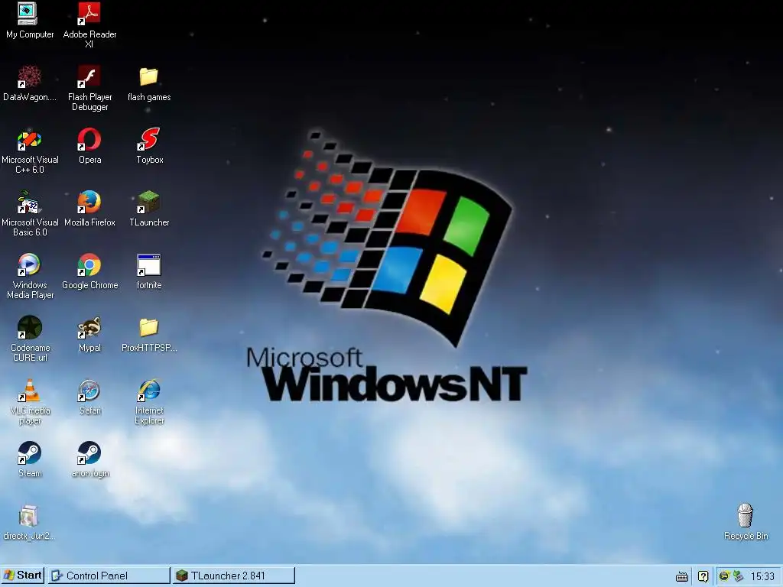Click the 15:33 taskbar clock
783x587 pixels.
click(x=762, y=576)
